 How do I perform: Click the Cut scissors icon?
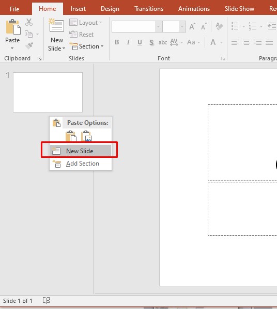(29, 22)
